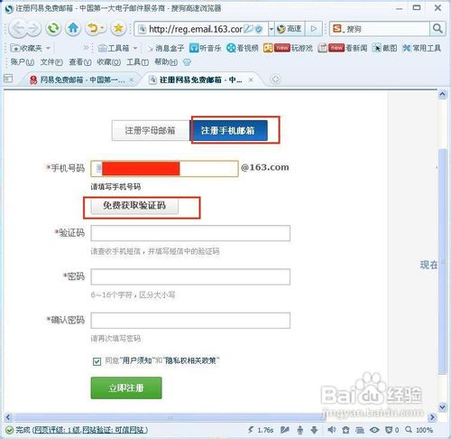
Task: Click the URL address bar text
Action: click(x=196, y=29)
